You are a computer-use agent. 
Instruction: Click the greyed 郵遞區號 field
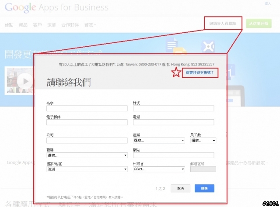(x=203, y=169)
